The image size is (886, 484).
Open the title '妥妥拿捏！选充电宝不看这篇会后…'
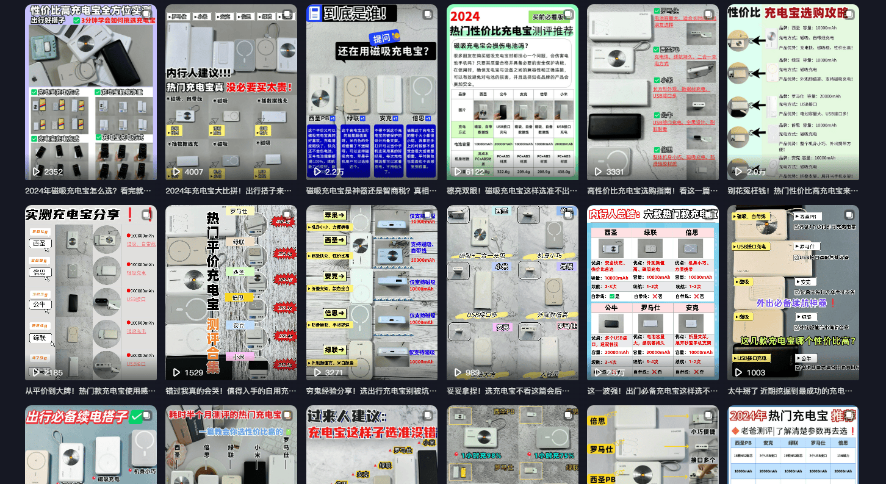508,391
